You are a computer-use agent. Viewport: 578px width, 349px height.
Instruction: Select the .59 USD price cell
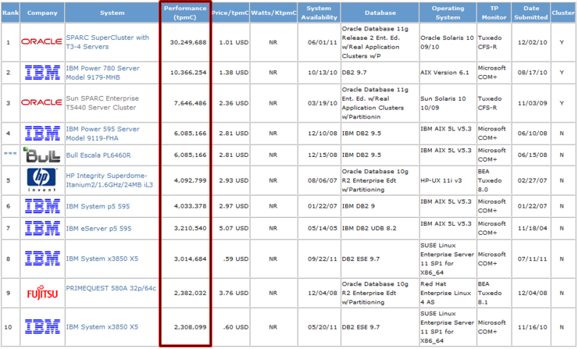point(236,258)
